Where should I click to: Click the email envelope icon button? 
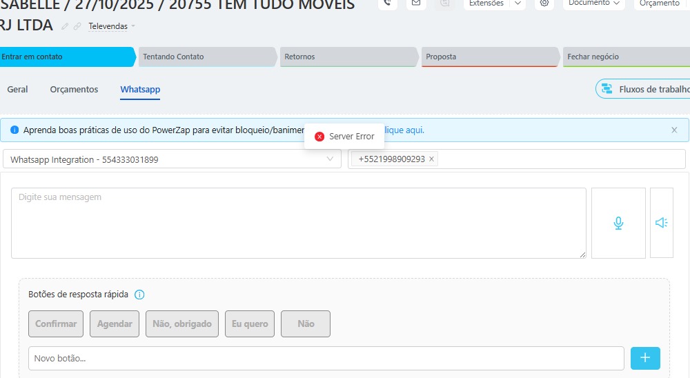coord(415,3)
